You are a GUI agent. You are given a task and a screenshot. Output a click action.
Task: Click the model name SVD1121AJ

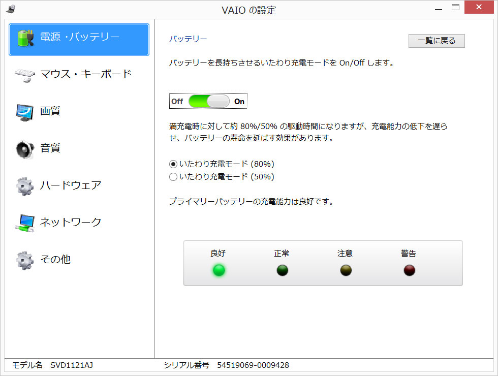[72, 365]
